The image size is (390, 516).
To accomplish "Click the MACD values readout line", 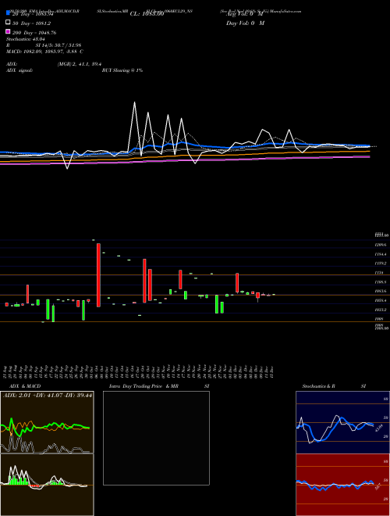I will (44, 52).
